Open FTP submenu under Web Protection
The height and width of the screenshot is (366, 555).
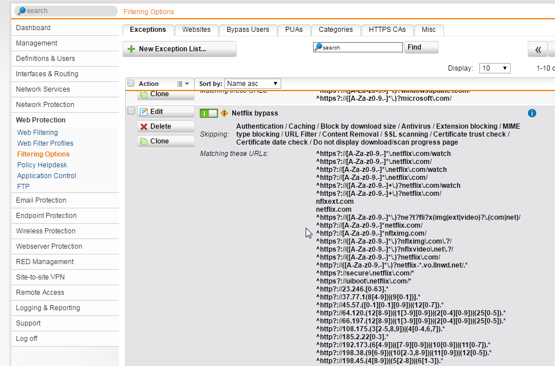click(23, 187)
